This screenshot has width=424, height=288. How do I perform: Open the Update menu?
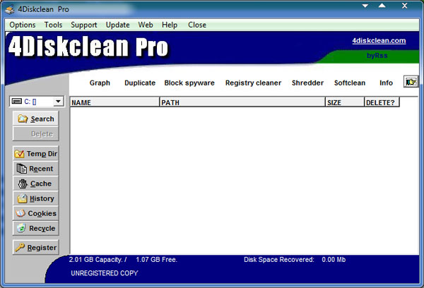pos(117,25)
